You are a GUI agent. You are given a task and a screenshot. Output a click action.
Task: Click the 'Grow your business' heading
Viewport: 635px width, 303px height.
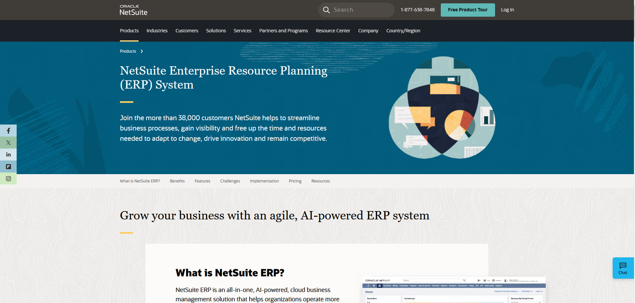[275, 215]
